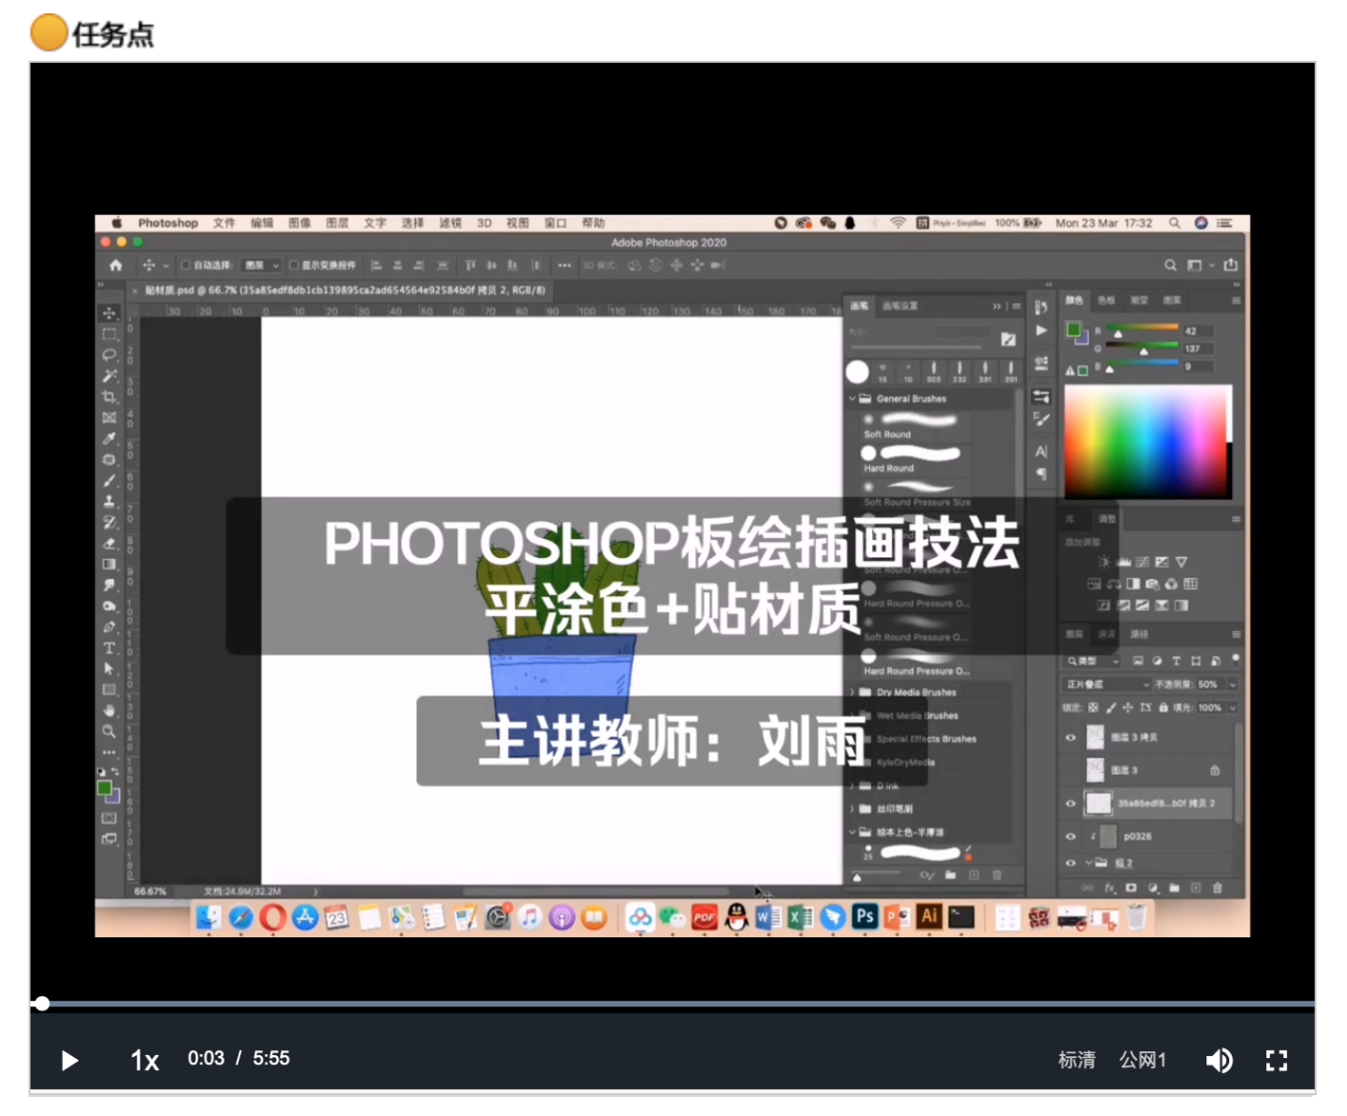This screenshot has width=1347, height=1116.
Task: Change the 1x playback speed
Action: (x=145, y=1060)
